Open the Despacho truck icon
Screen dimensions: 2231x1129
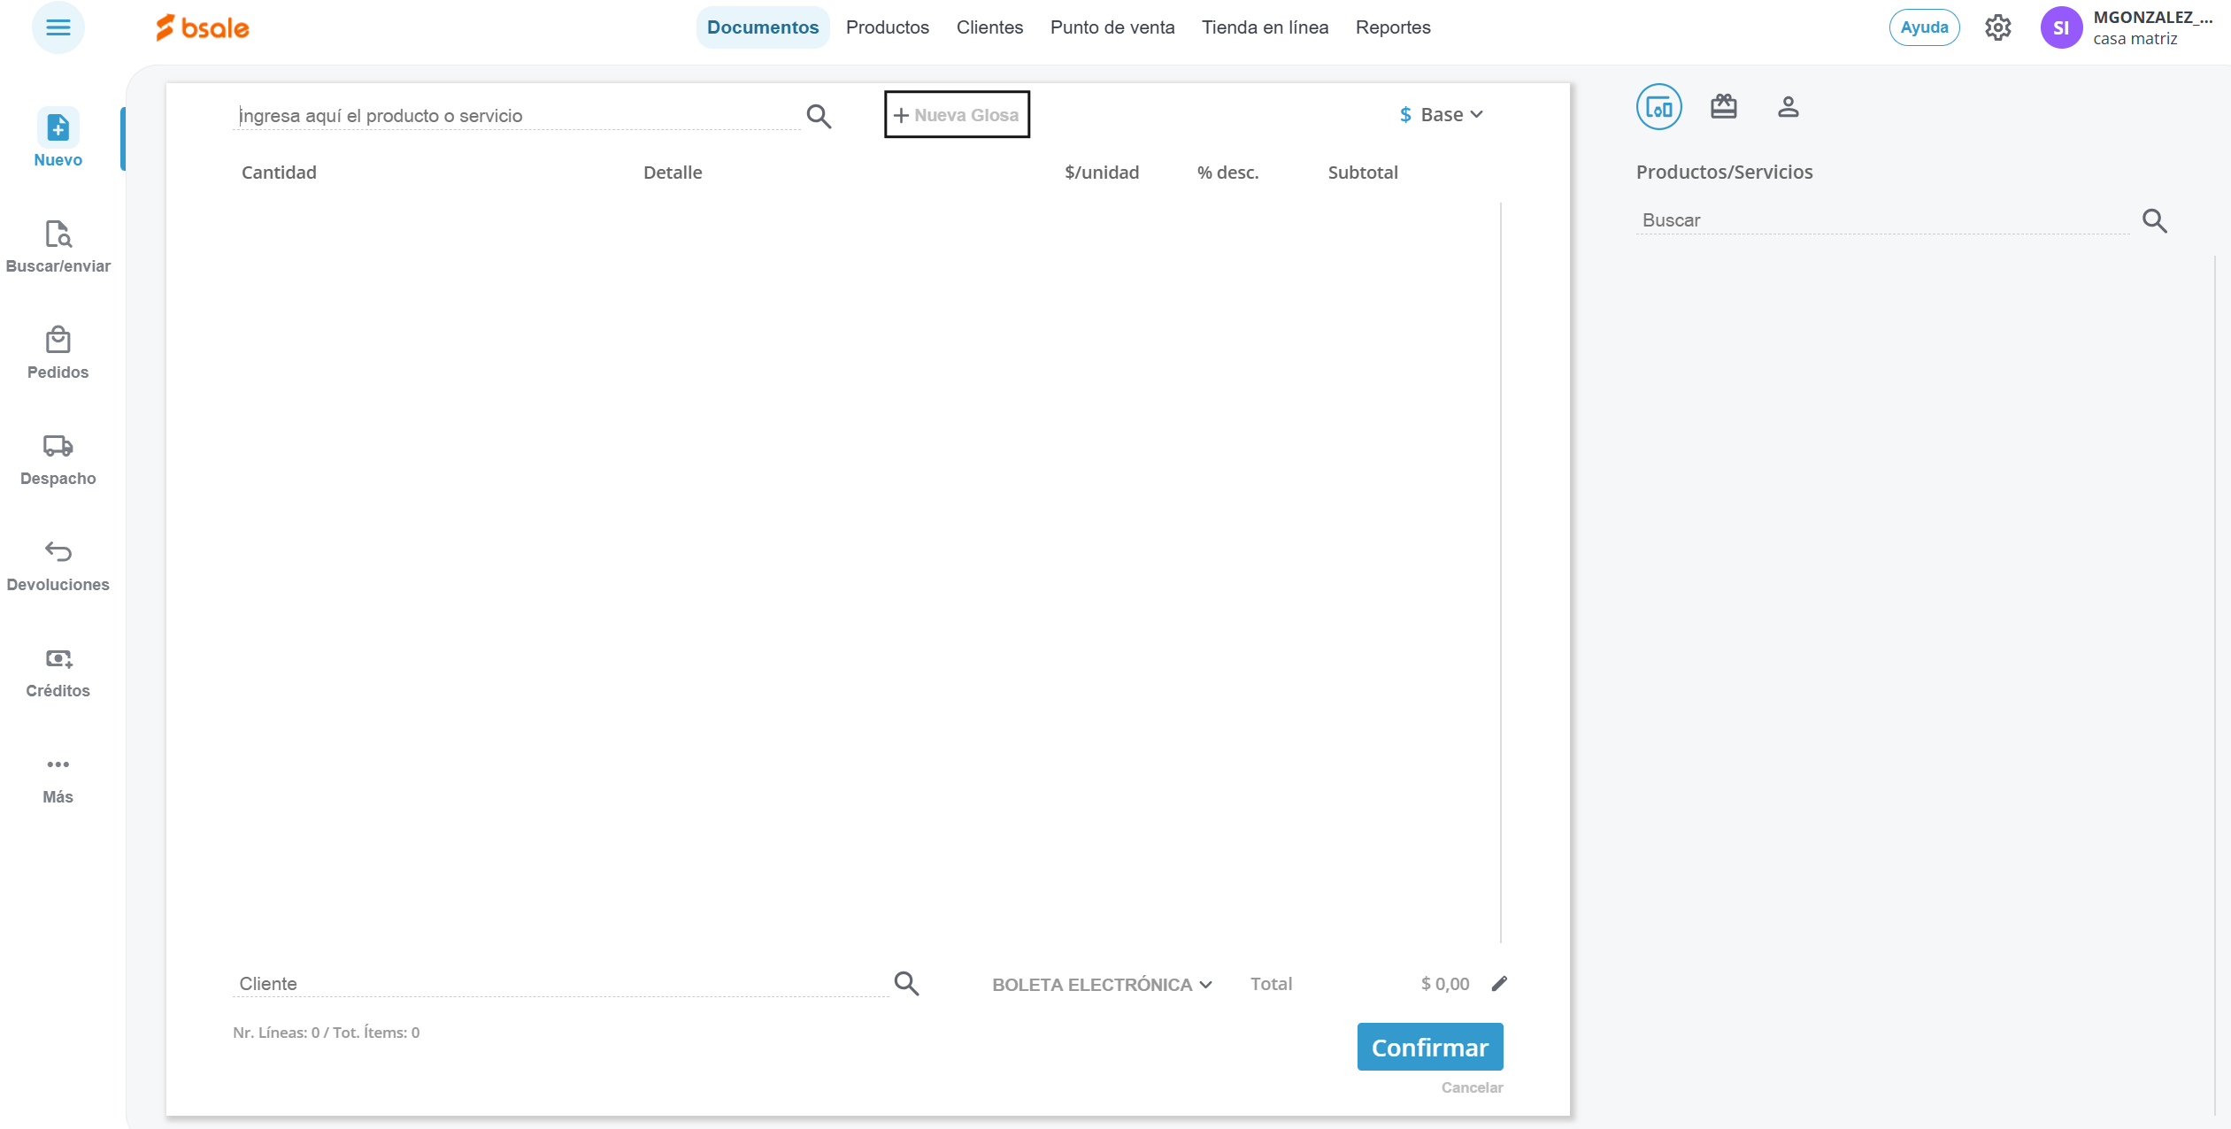click(58, 447)
